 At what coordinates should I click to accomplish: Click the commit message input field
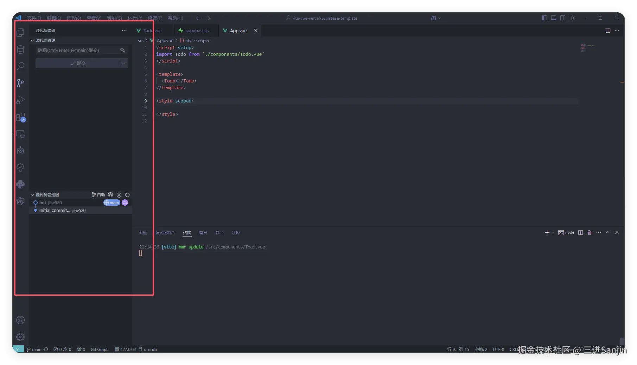pos(82,50)
